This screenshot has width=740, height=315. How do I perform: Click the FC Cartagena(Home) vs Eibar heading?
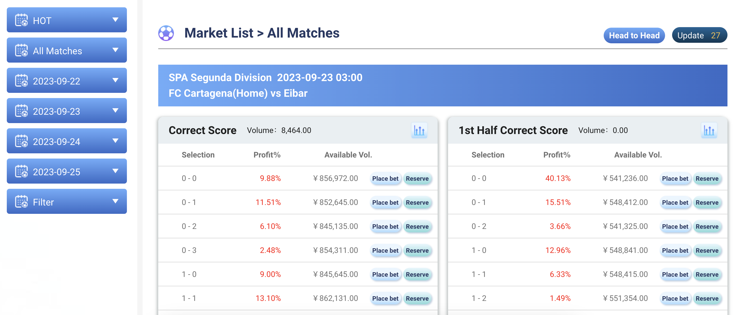click(x=238, y=93)
